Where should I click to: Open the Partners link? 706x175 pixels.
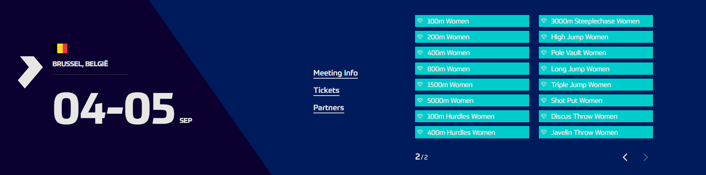click(x=328, y=108)
